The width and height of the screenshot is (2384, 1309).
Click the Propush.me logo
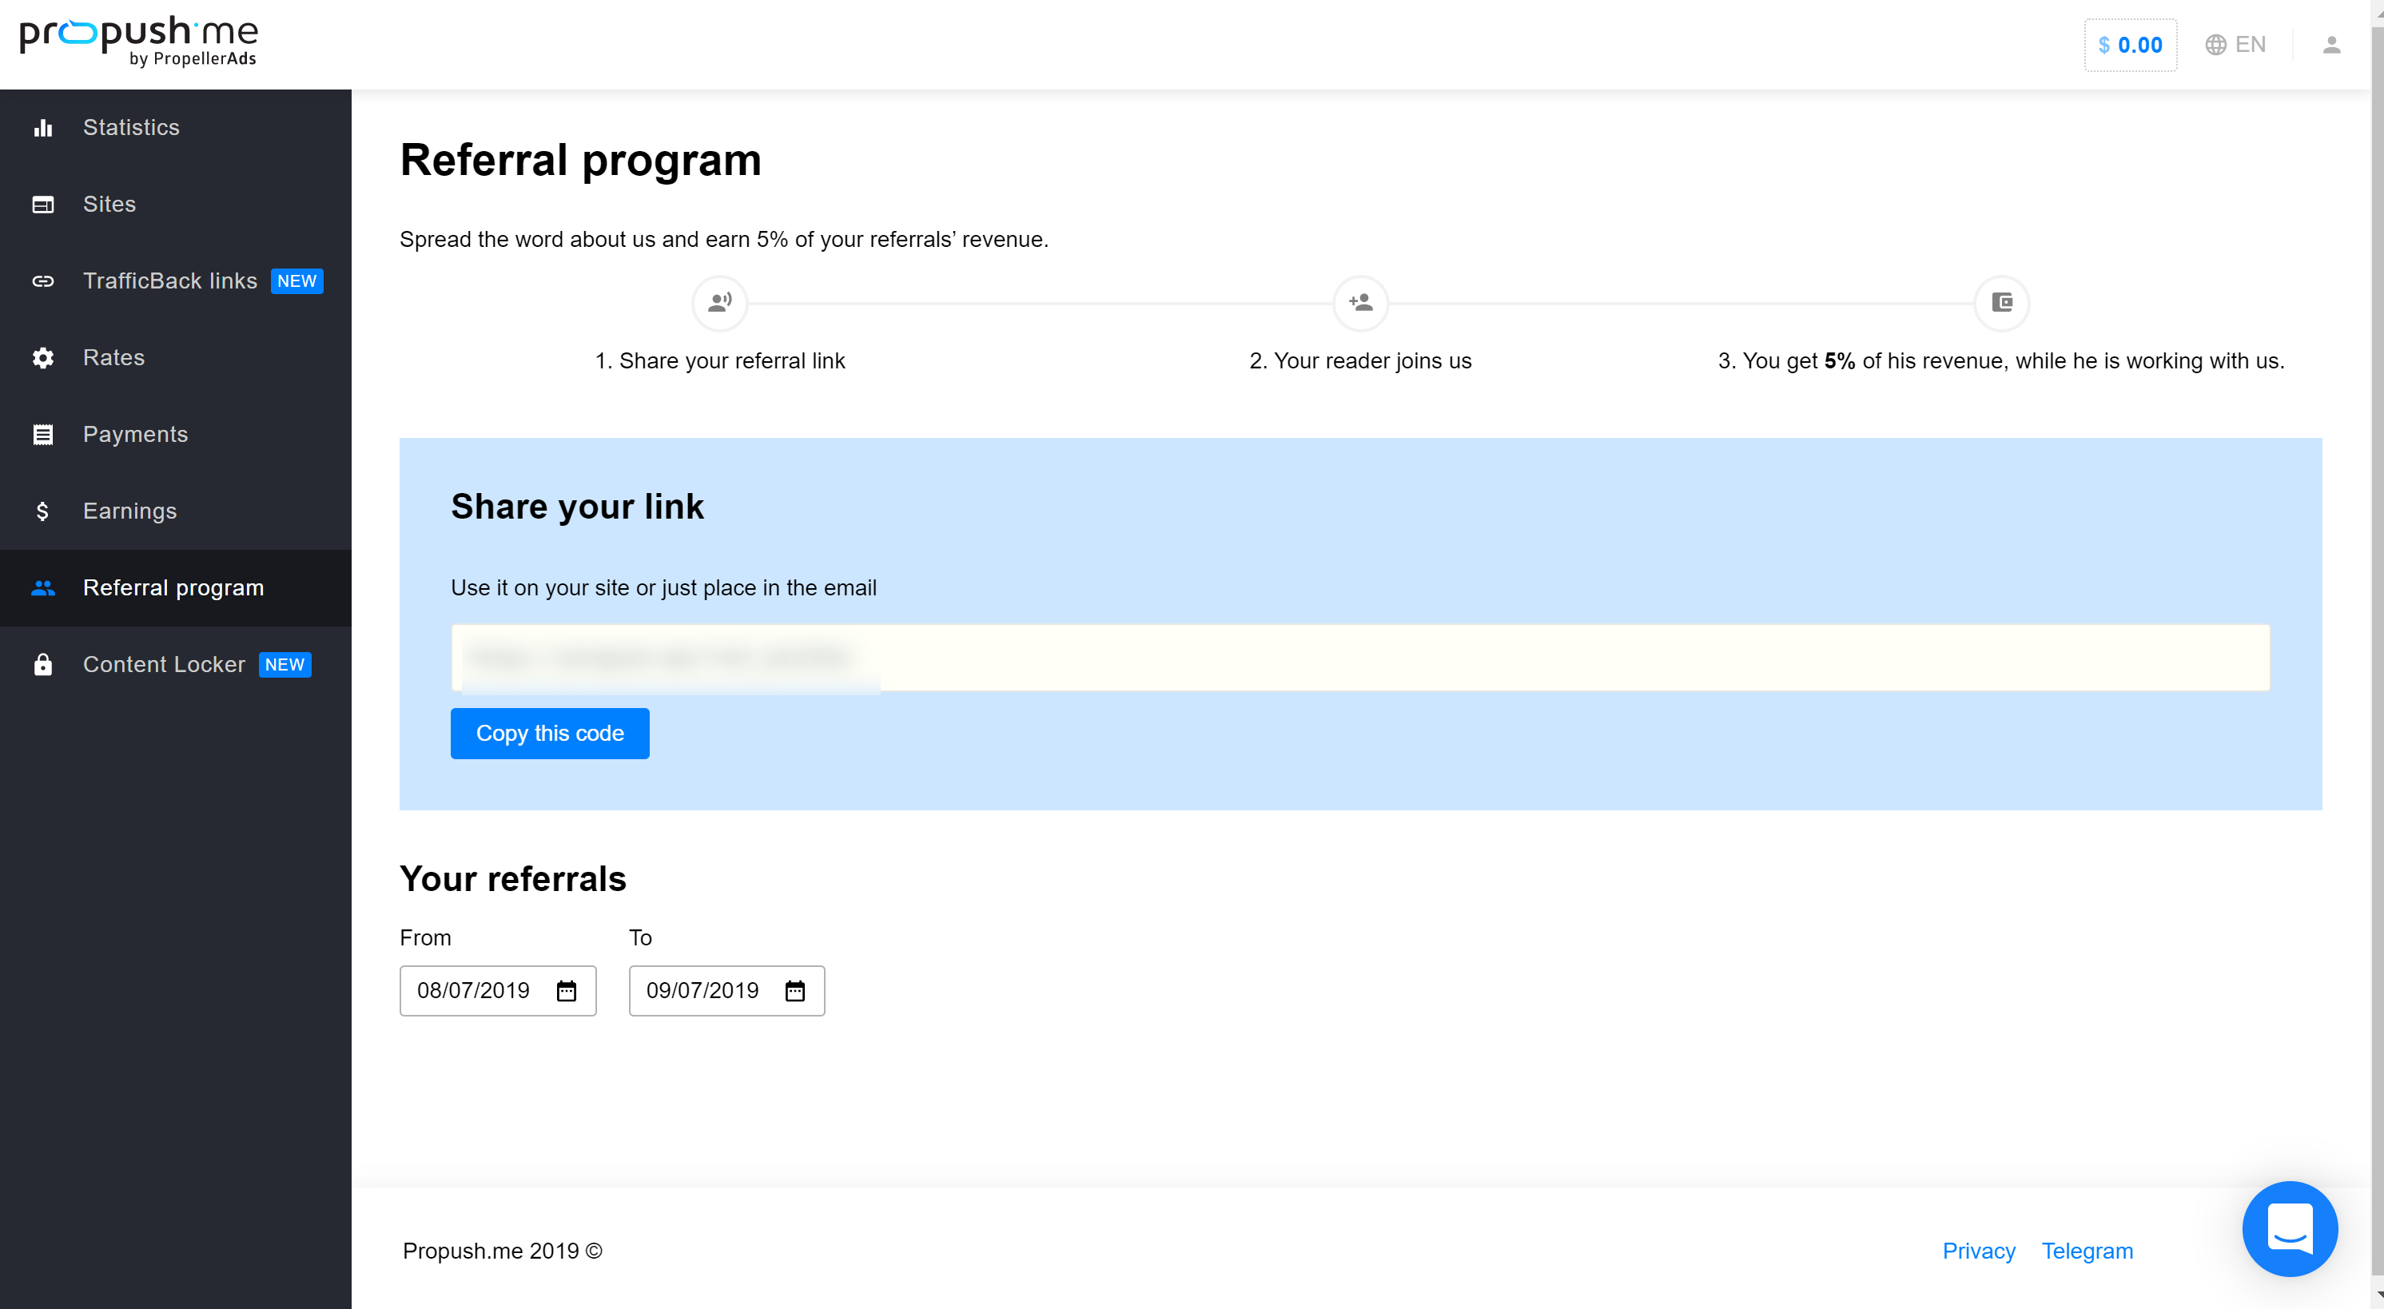tap(139, 42)
